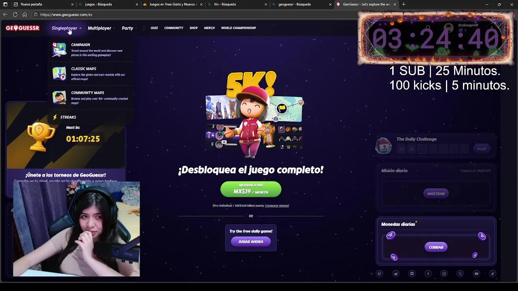Open the COMMUNITY nav link
518x291 pixels.
[174, 28]
